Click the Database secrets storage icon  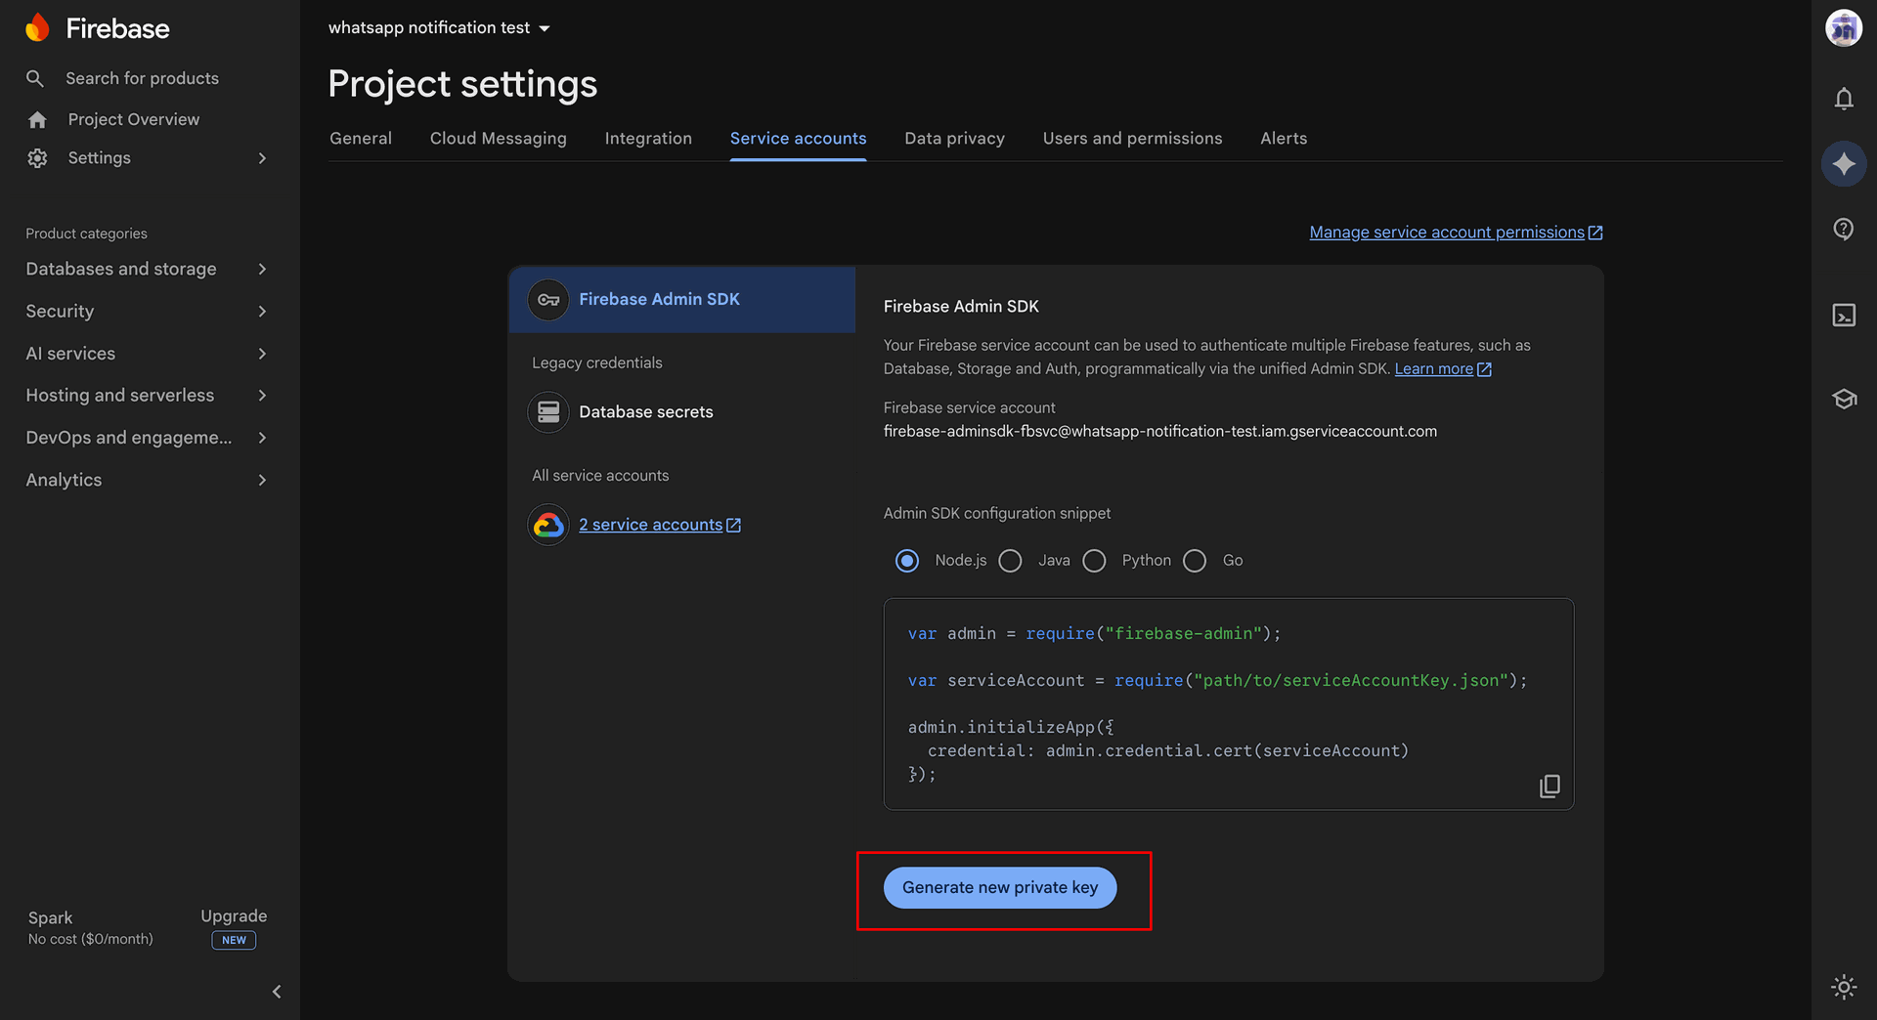[548, 412]
